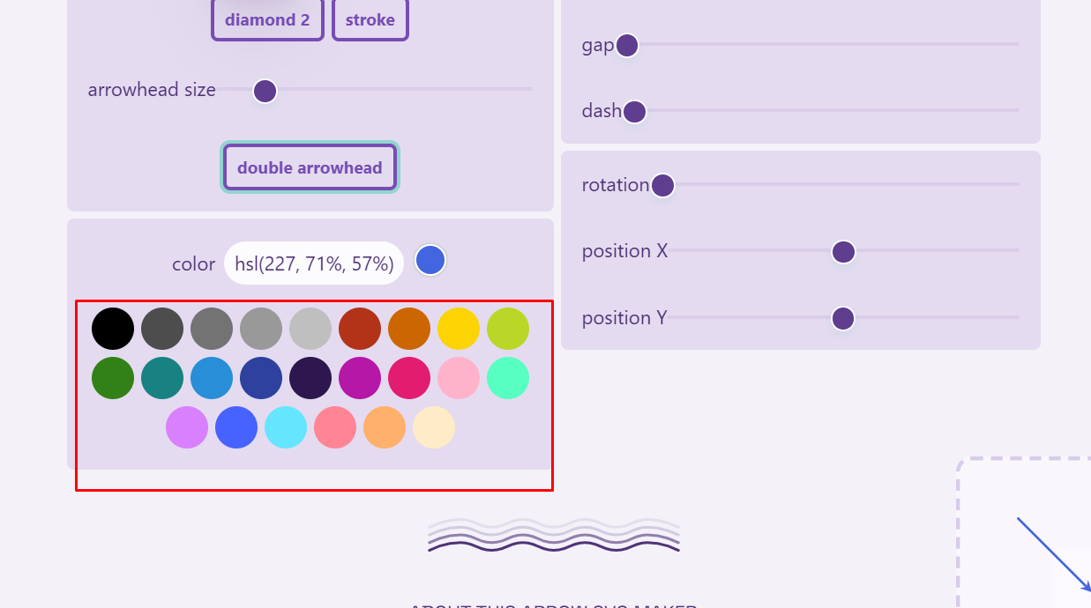Click the hsl color value input field
This screenshot has height=608, width=1091.
(x=313, y=263)
